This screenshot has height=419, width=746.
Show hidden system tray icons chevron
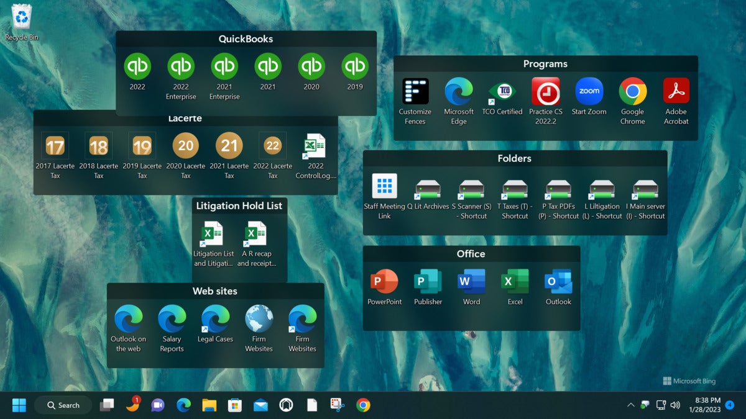pos(630,405)
